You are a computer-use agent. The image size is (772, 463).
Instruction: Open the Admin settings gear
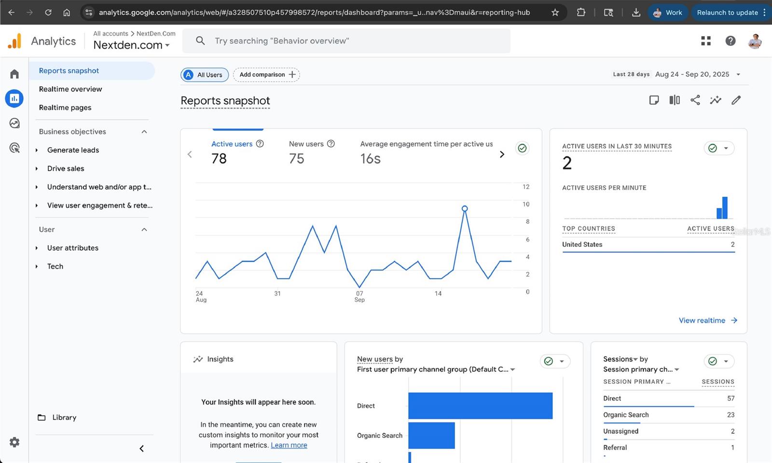click(x=14, y=442)
